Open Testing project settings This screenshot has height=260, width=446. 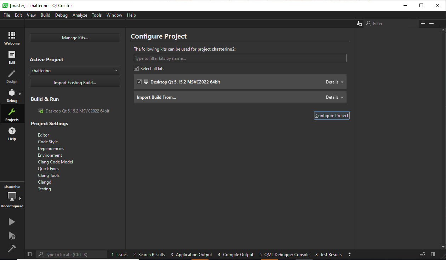tap(45, 189)
